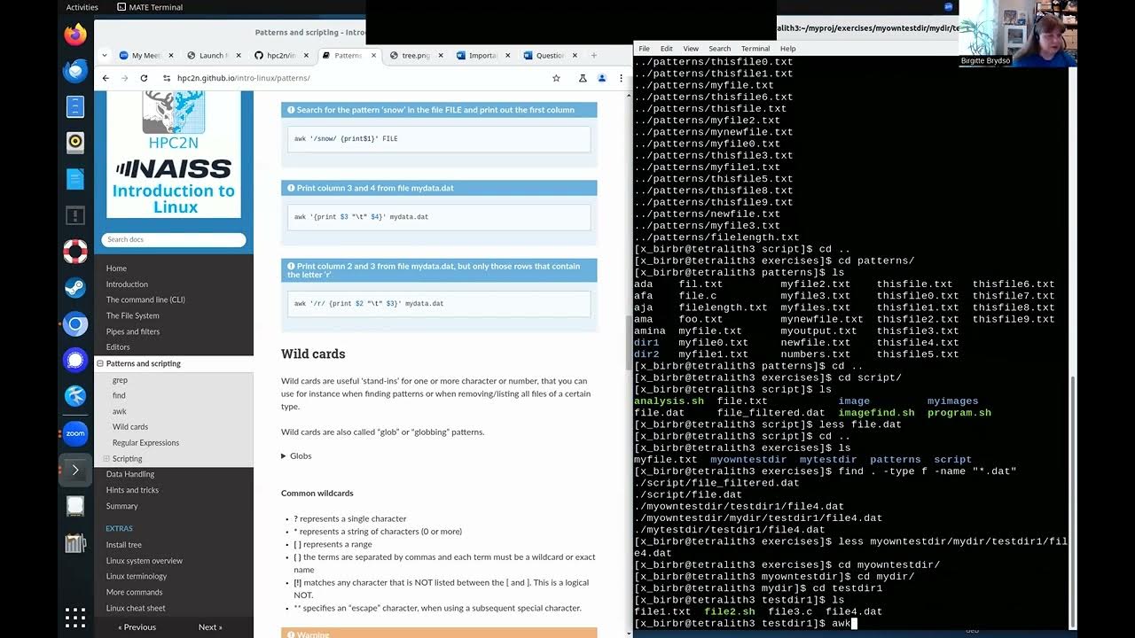The width and height of the screenshot is (1135, 638).
Task: Close the My Meetings tab
Action: 170,55
